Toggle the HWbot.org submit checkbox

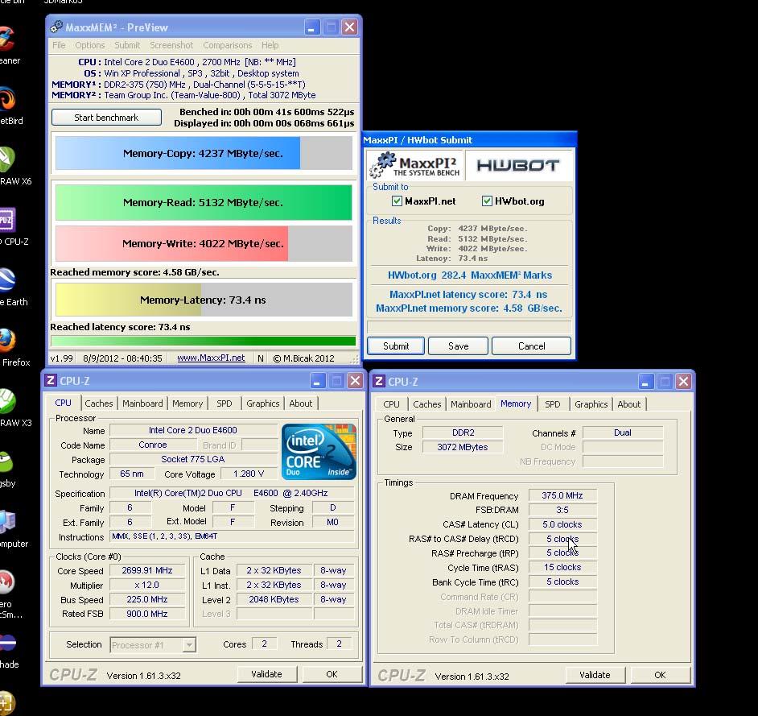(x=487, y=201)
